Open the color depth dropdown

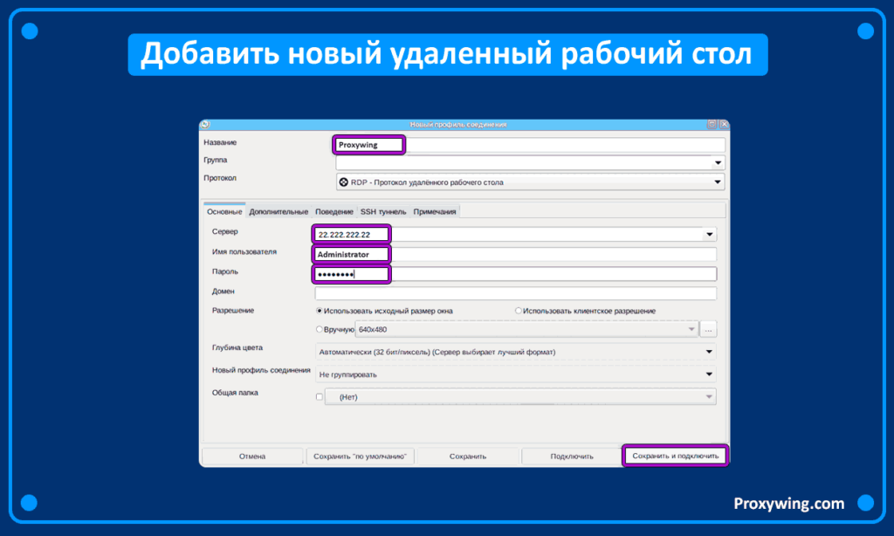516,352
